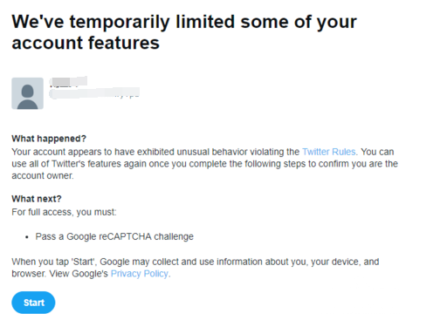Click the blue Start button
This screenshot has width=447, height=334.
(x=33, y=303)
